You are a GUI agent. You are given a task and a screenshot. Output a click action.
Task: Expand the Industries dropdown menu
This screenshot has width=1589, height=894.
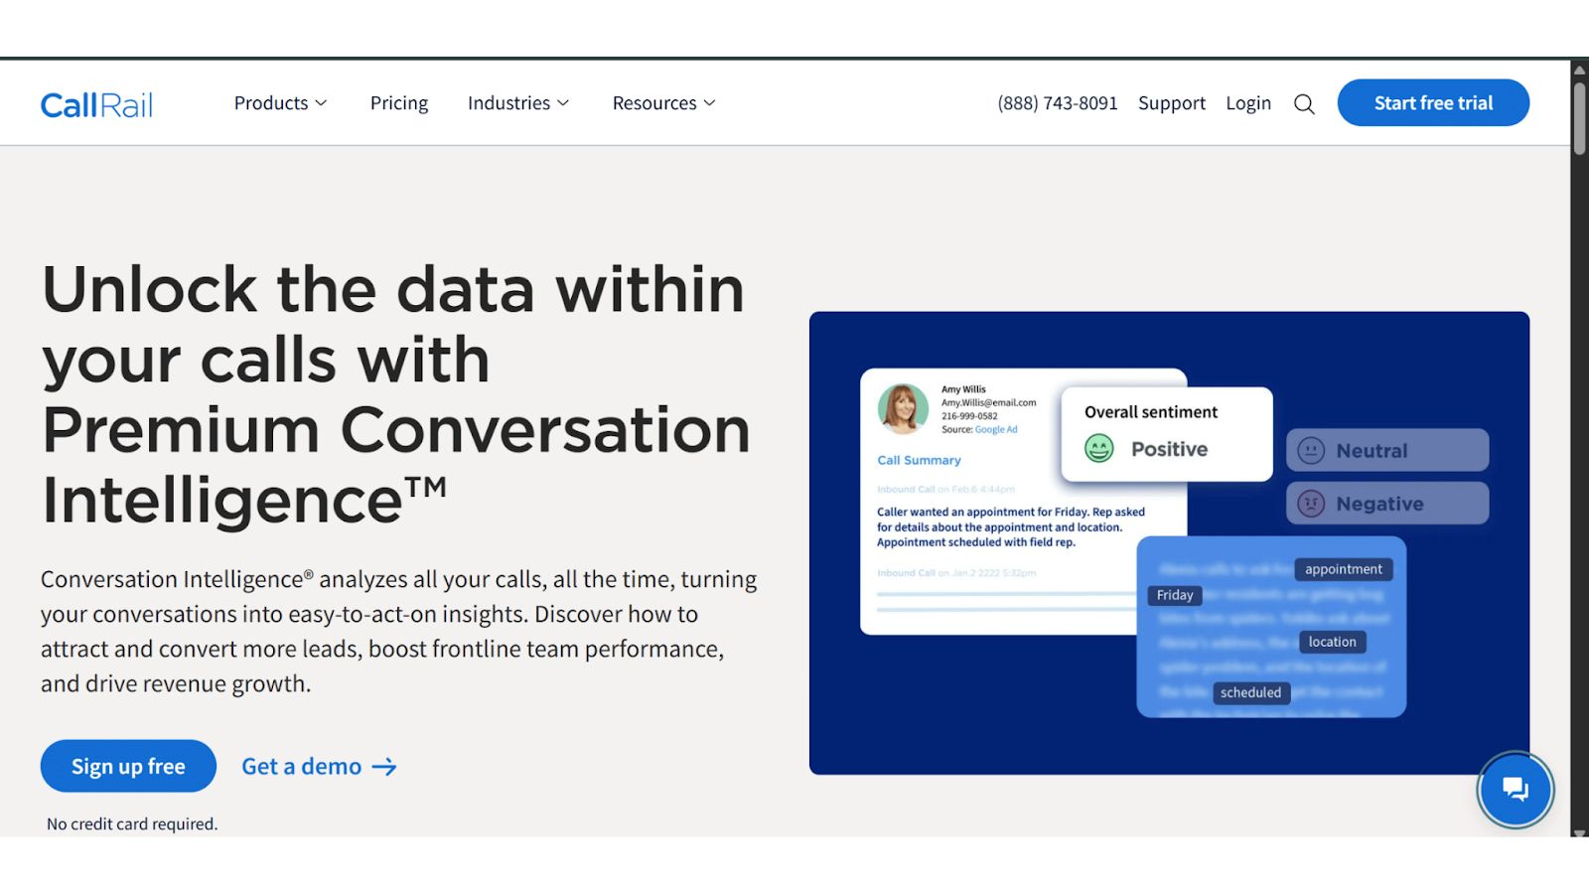[518, 103]
